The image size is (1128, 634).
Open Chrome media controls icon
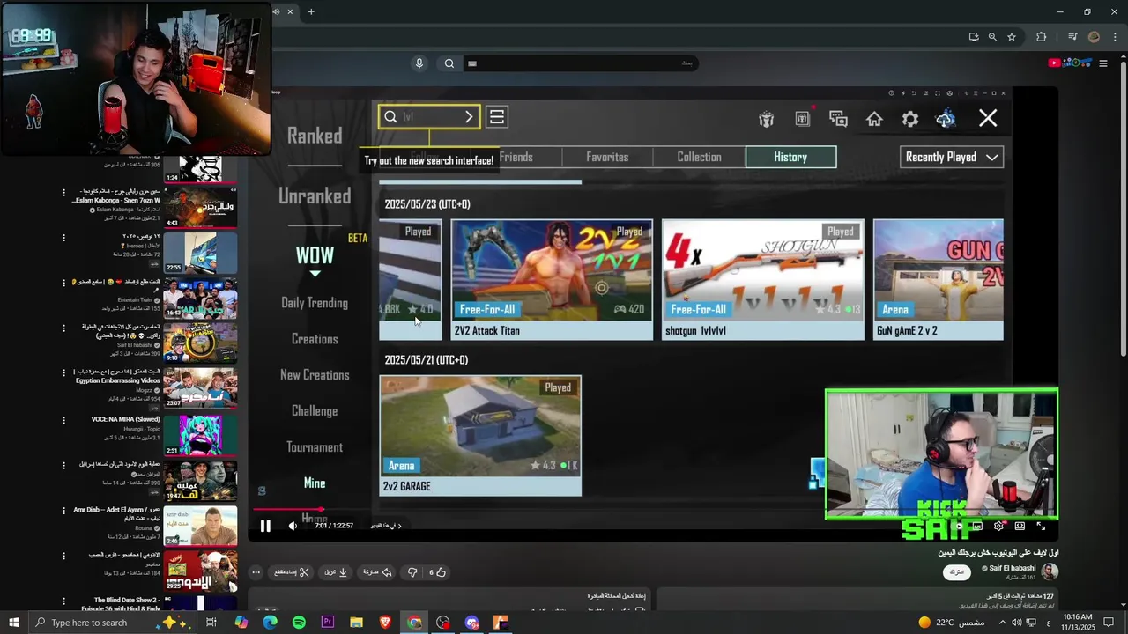1072,37
